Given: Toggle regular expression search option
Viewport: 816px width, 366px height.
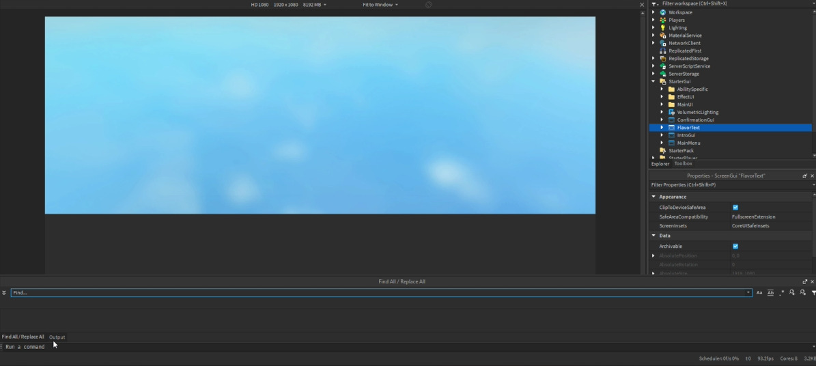Looking at the screenshot, I should click(x=781, y=292).
